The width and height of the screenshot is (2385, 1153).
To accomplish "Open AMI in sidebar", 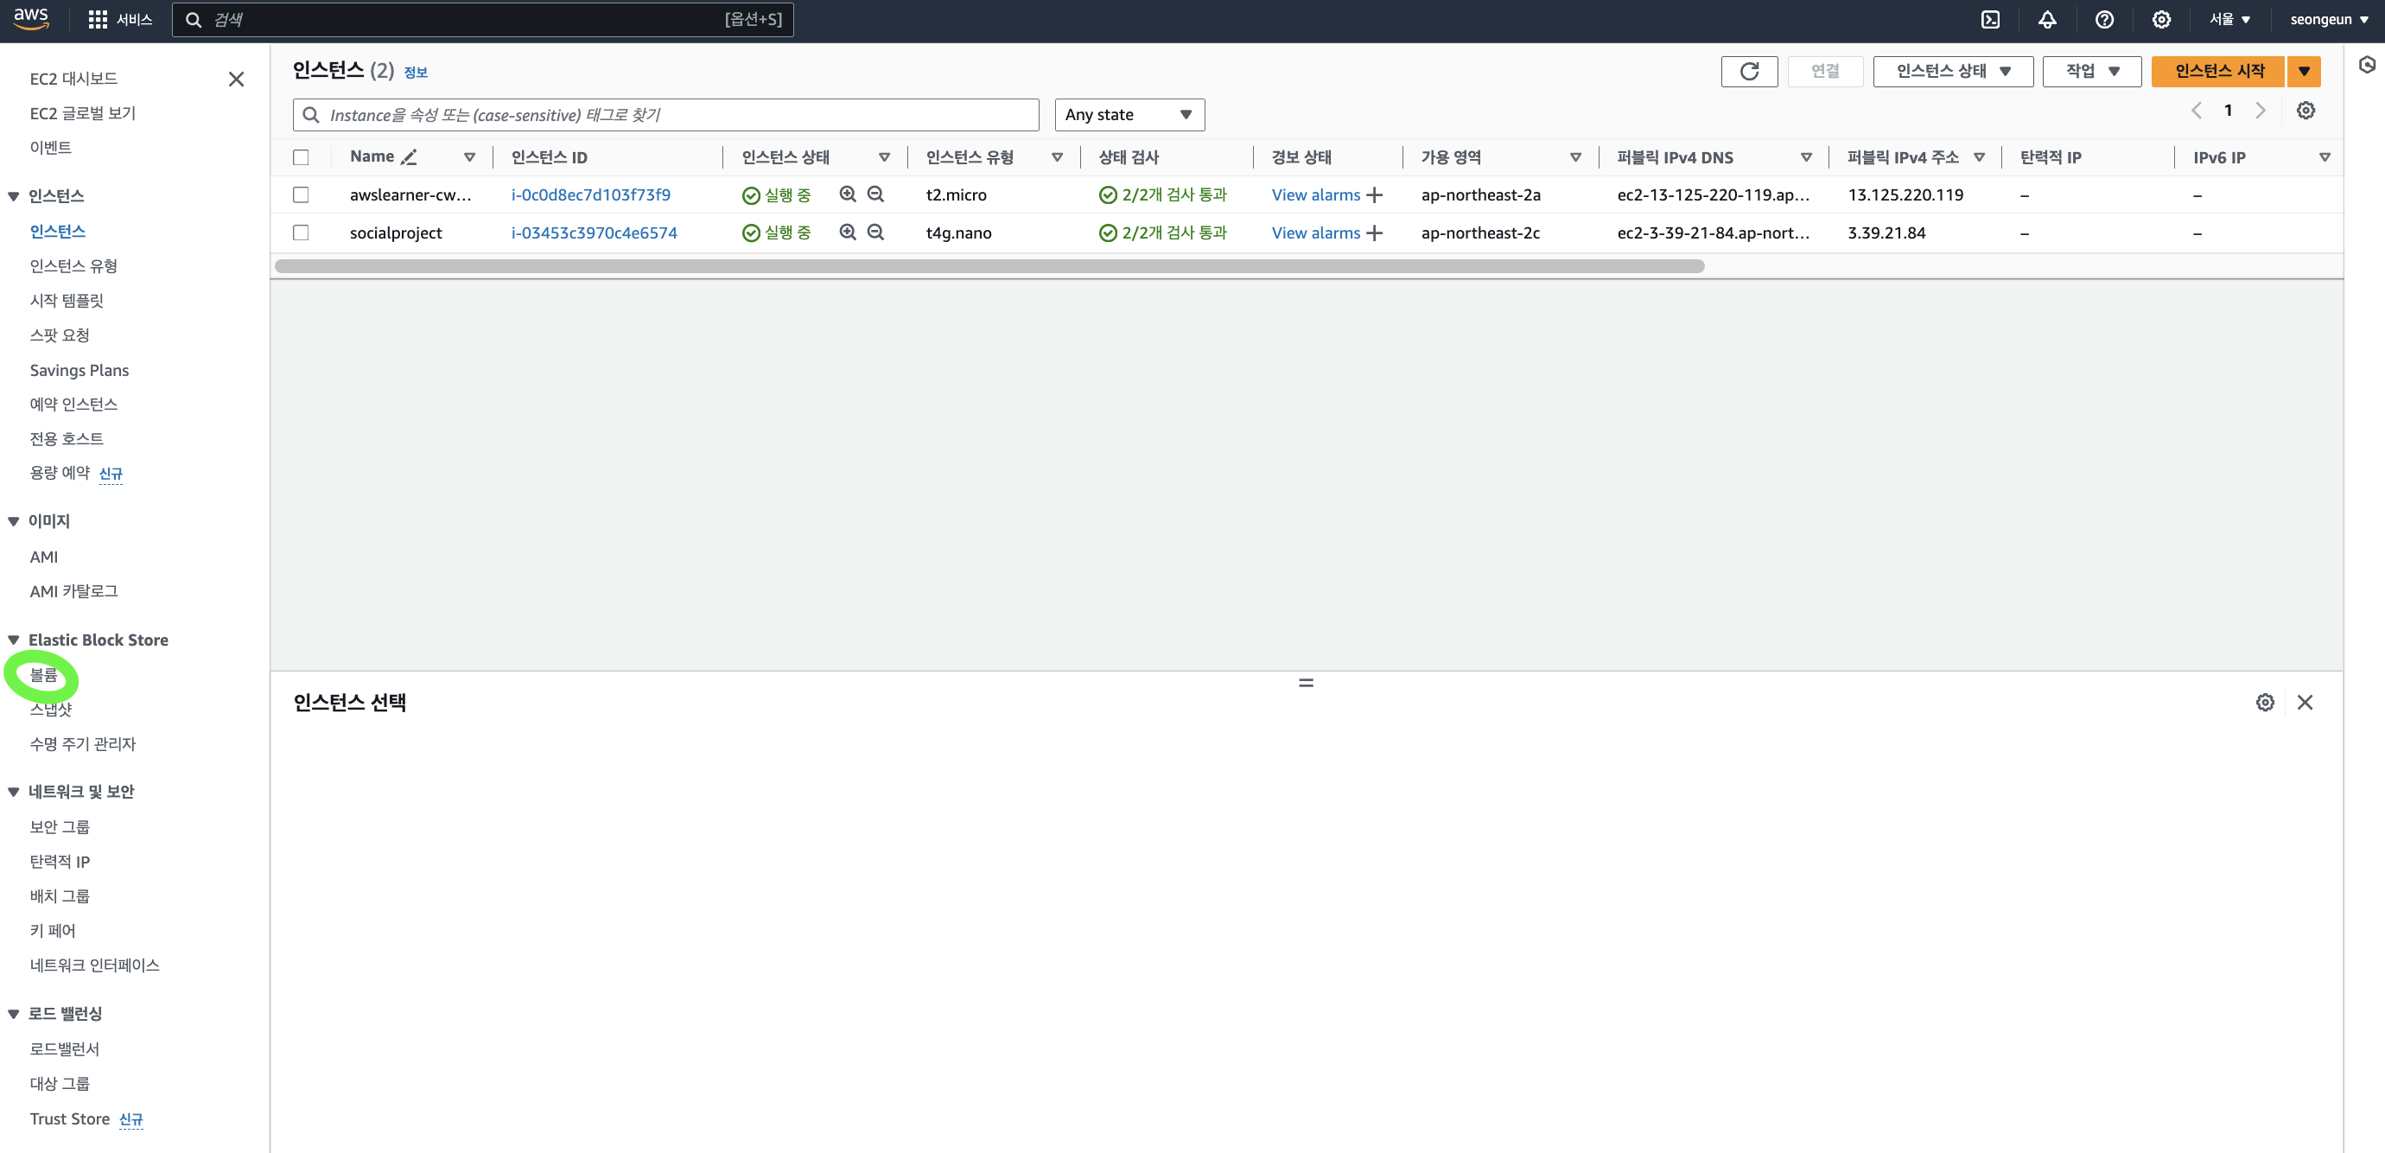I will (43, 557).
